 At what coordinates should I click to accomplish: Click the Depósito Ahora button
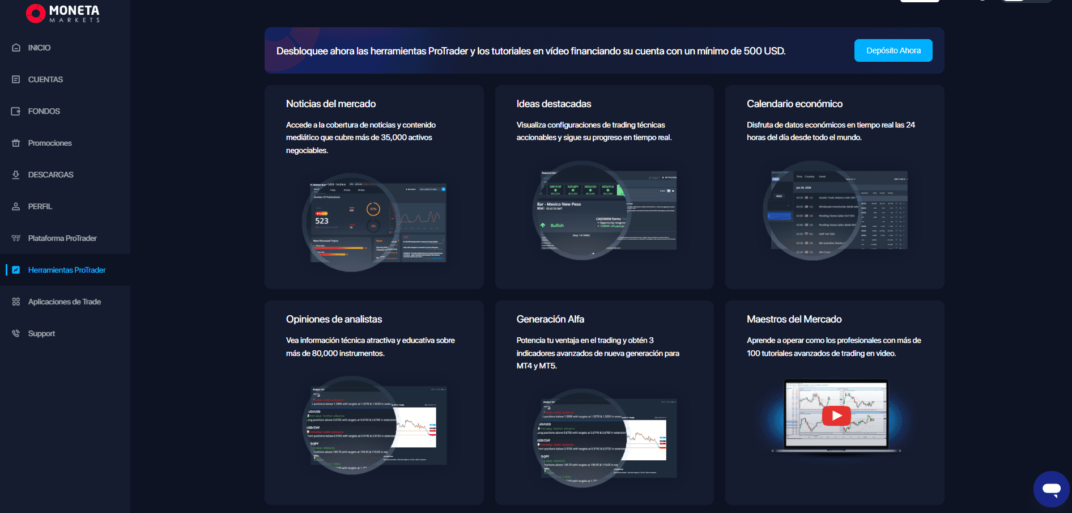pos(893,50)
